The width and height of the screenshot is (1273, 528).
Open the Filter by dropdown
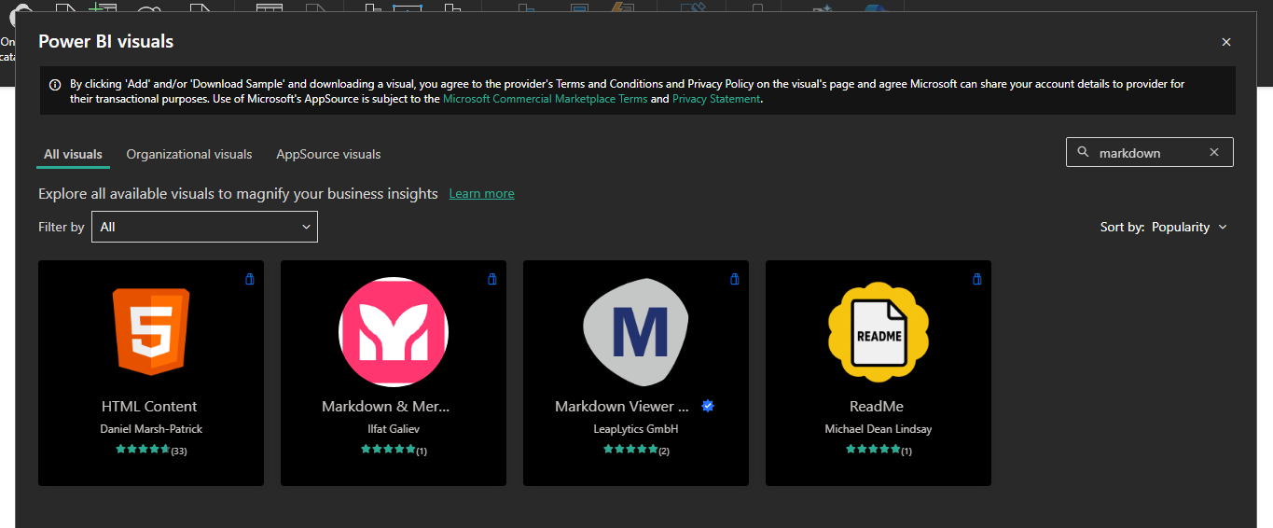(x=204, y=227)
